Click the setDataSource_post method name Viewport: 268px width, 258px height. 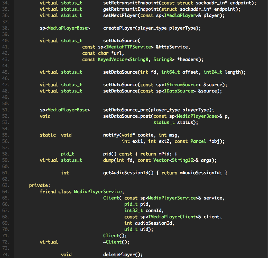[x=127, y=116]
